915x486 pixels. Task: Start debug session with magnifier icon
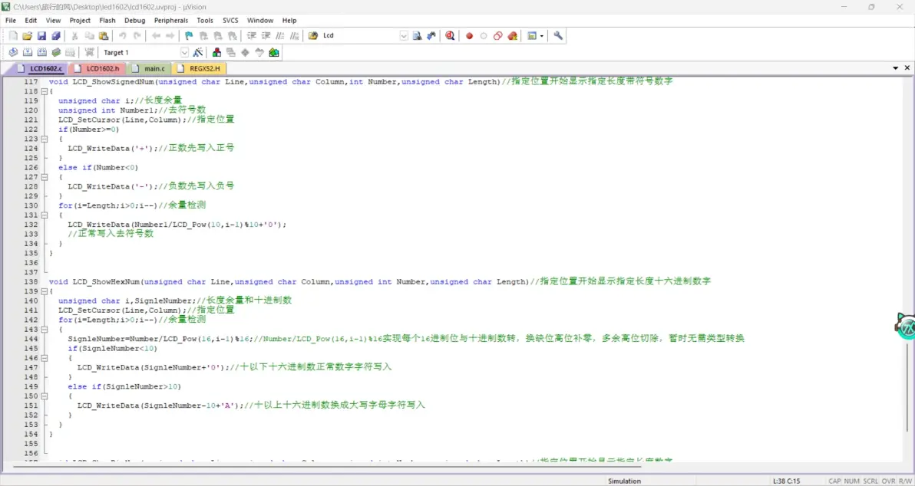click(x=450, y=36)
